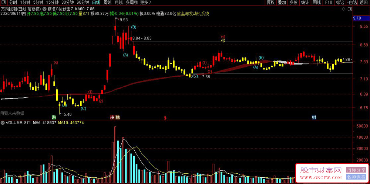Click the 幅-0.04(-0.51%) change value
The image size is (370, 184).
(124, 14)
